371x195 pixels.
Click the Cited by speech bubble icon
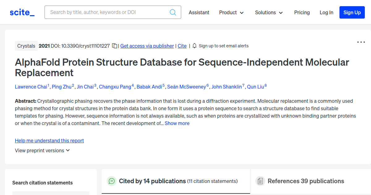pyautogui.click(x=112, y=181)
